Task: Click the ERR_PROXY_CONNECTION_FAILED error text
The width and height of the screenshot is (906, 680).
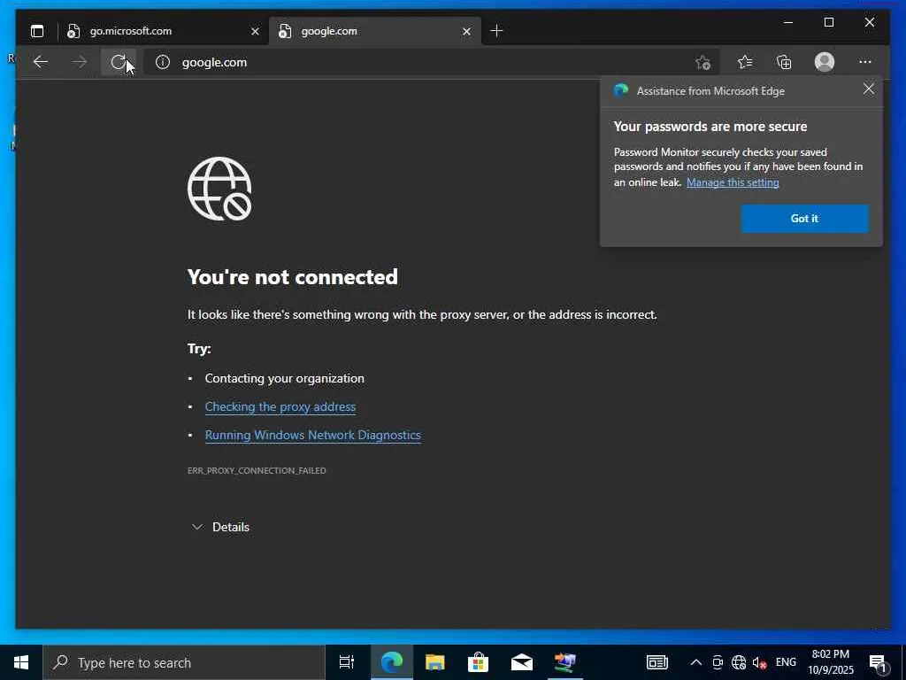Action: (x=257, y=471)
